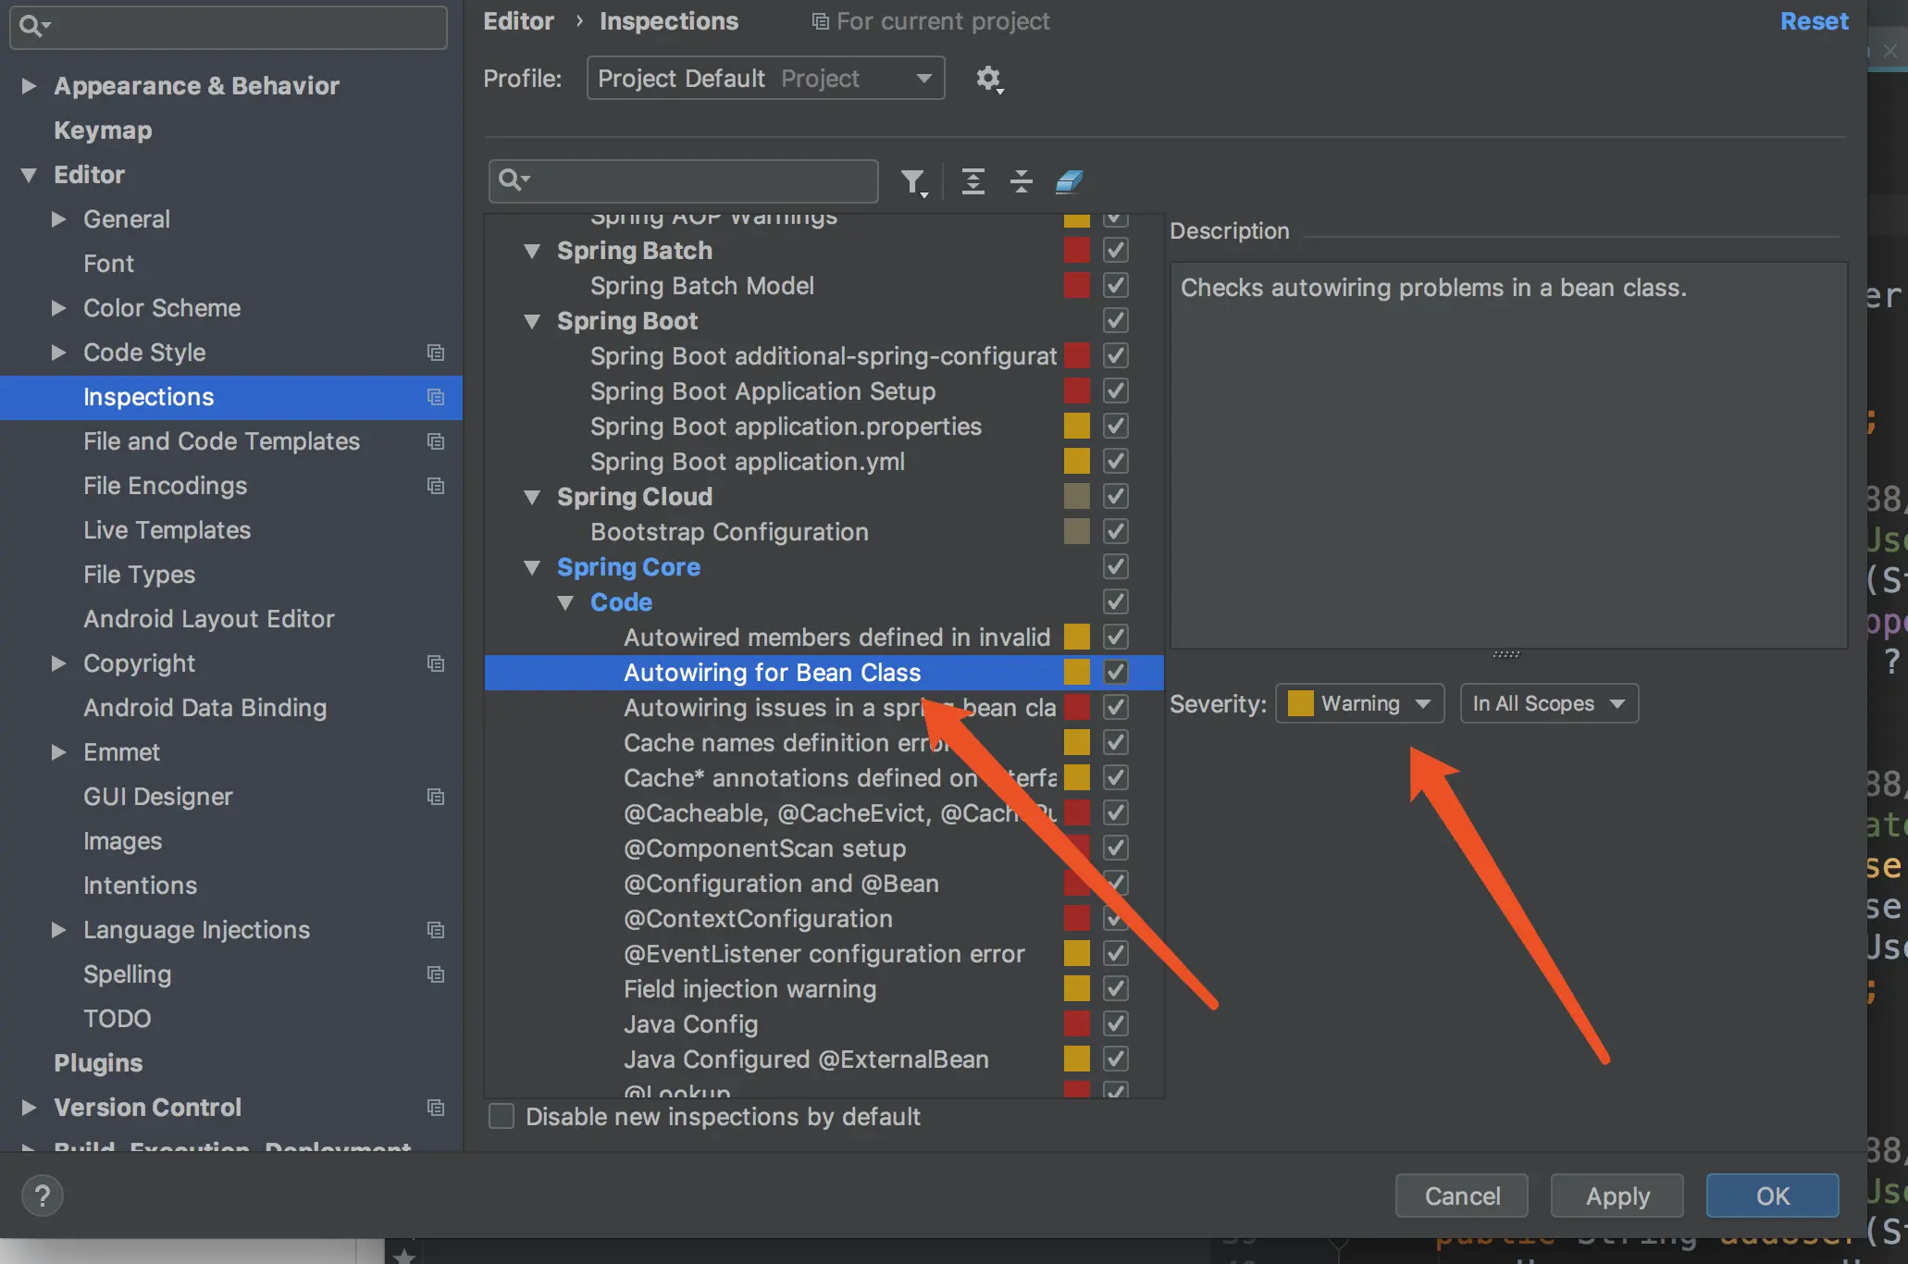Open the Severity Warning dropdown

click(x=1359, y=704)
